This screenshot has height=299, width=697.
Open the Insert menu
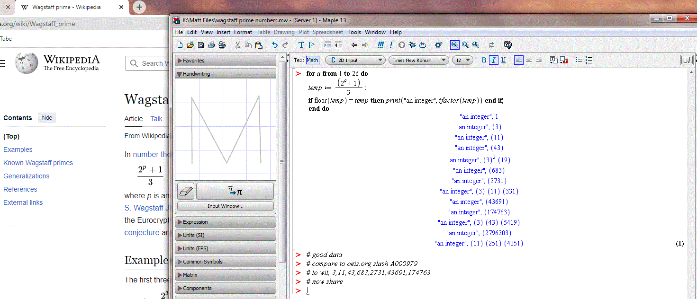tap(223, 32)
